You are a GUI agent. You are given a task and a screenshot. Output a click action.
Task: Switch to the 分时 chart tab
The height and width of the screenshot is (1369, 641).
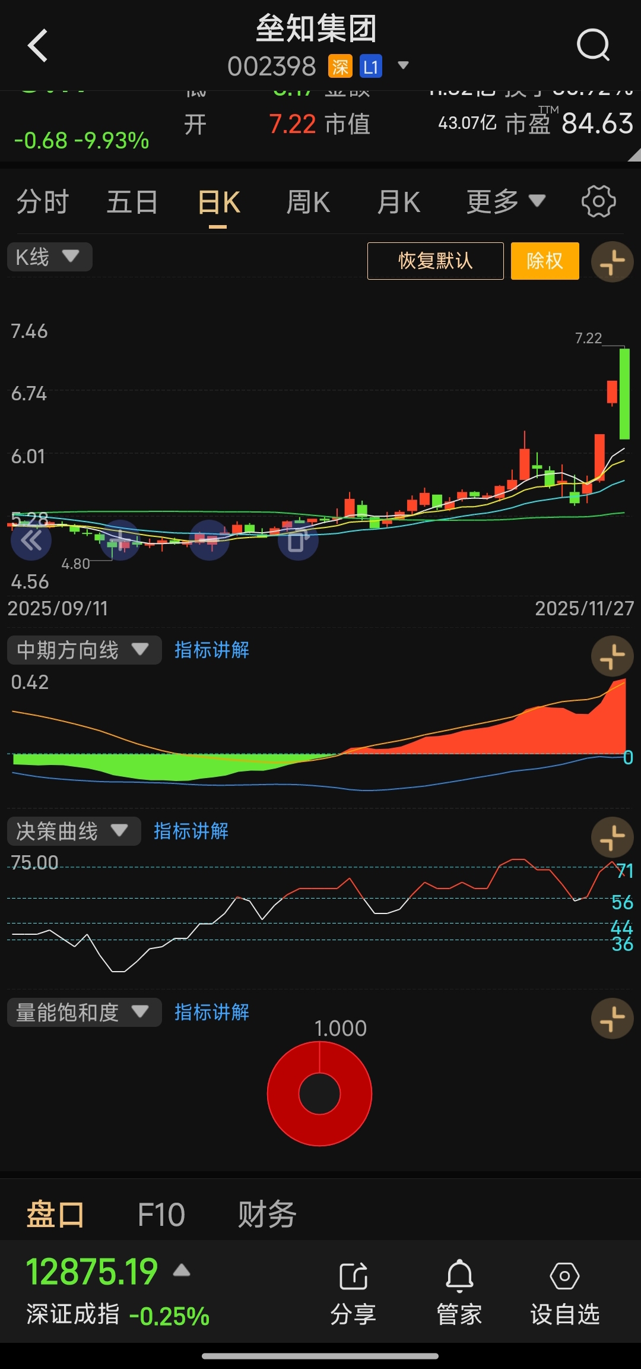click(42, 202)
